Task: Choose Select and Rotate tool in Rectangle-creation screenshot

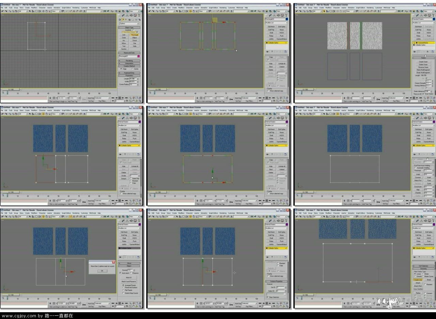Action: (x=47, y=11)
